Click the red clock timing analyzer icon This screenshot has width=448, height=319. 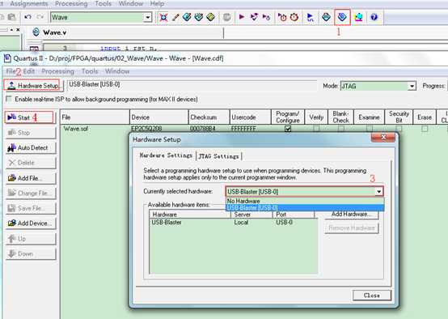click(x=294, y=17)
